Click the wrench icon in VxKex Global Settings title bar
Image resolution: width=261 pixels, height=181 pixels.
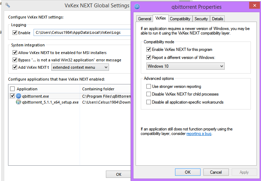click(x=7, y=5)
